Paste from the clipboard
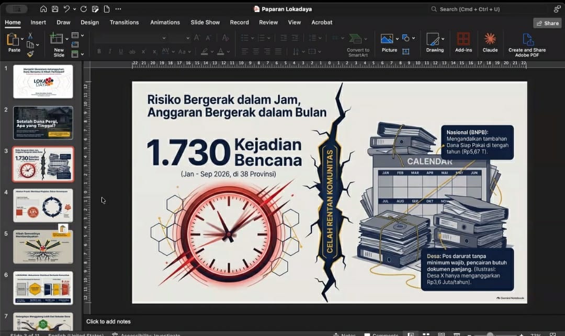Screen dimensions: 565x336 coord(13,42)
